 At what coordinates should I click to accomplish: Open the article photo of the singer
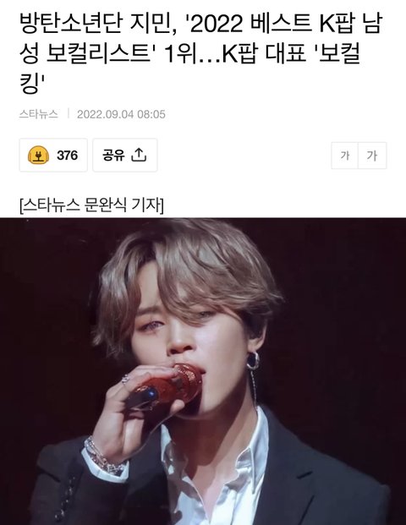pyautogui.click(x=203, y=371)
